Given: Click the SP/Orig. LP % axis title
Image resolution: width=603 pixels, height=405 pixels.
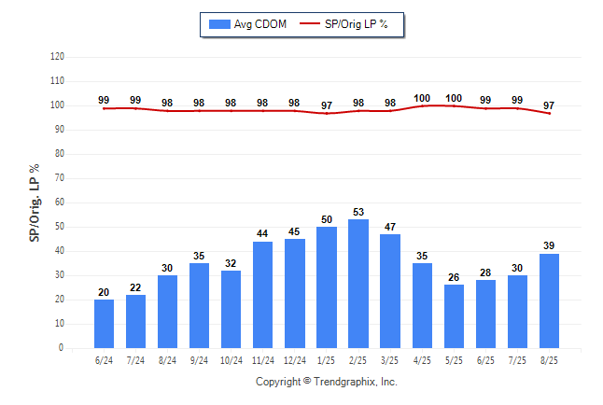Looking at the screenshot, I should (35, 203).
